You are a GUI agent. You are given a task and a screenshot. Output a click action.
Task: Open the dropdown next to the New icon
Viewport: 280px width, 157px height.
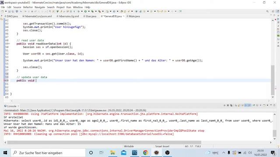point(6,11)
